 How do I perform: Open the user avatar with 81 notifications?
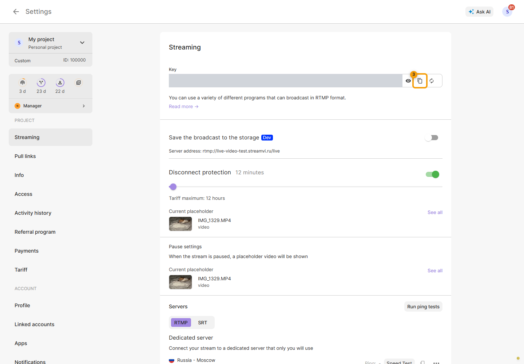click(507, 12)
